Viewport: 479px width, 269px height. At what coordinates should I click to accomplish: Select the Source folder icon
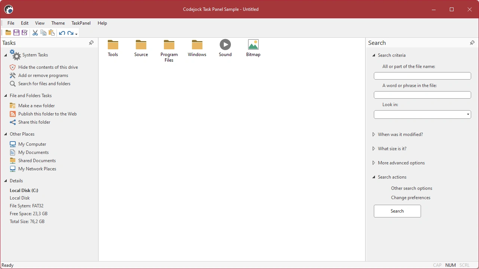(x=141, y=48)
